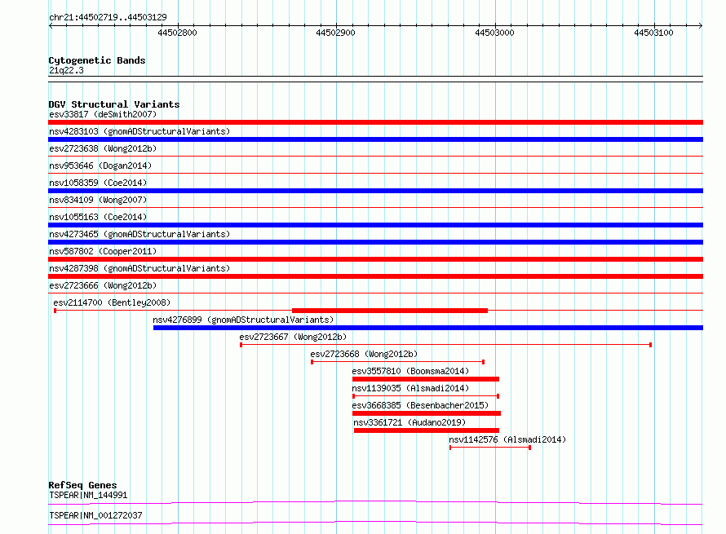Click thick red segment of esv2114700
Screen dimensions: 726x534
390,311
